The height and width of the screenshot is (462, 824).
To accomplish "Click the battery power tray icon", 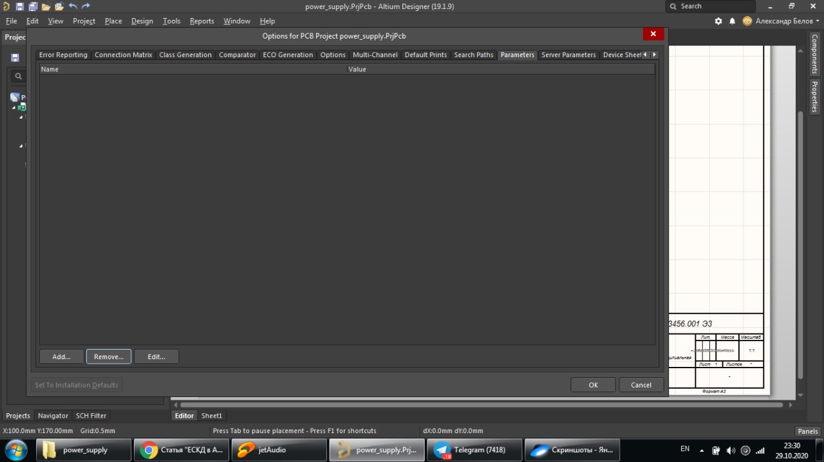I will click(716, 450).
